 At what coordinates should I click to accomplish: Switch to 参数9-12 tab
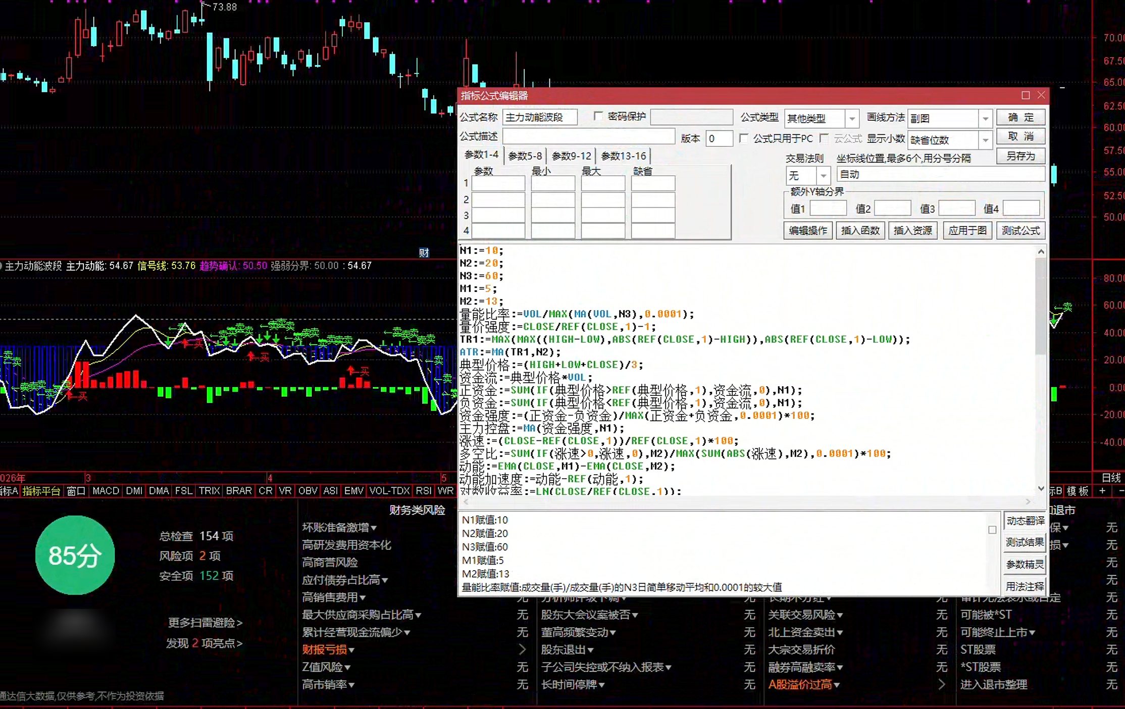coord(571,156)
